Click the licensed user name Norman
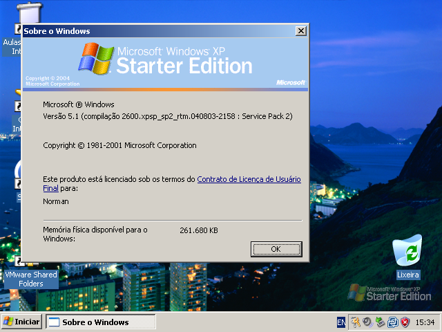Viewport: 442px width, 332px height. click(x=56, y=201)
